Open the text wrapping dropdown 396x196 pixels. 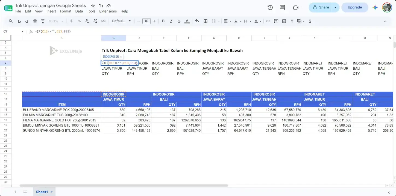pyautogui.click(x=248, y=21)
